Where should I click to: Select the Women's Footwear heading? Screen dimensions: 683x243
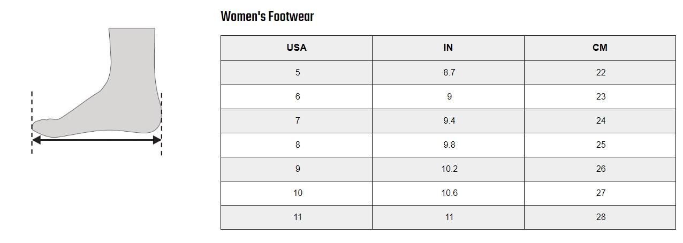click(267, 17)
